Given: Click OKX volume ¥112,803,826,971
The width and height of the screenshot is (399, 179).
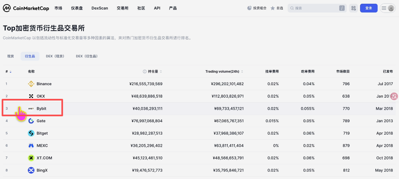Looking at the screenshot, I should click(x=227, y=96).
